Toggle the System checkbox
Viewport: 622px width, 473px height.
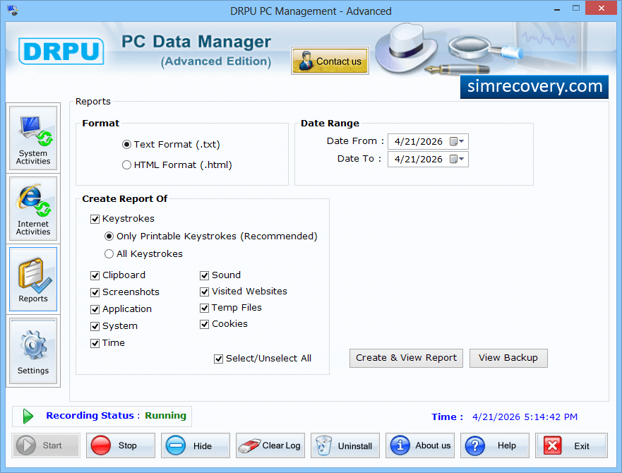[95, 326]
